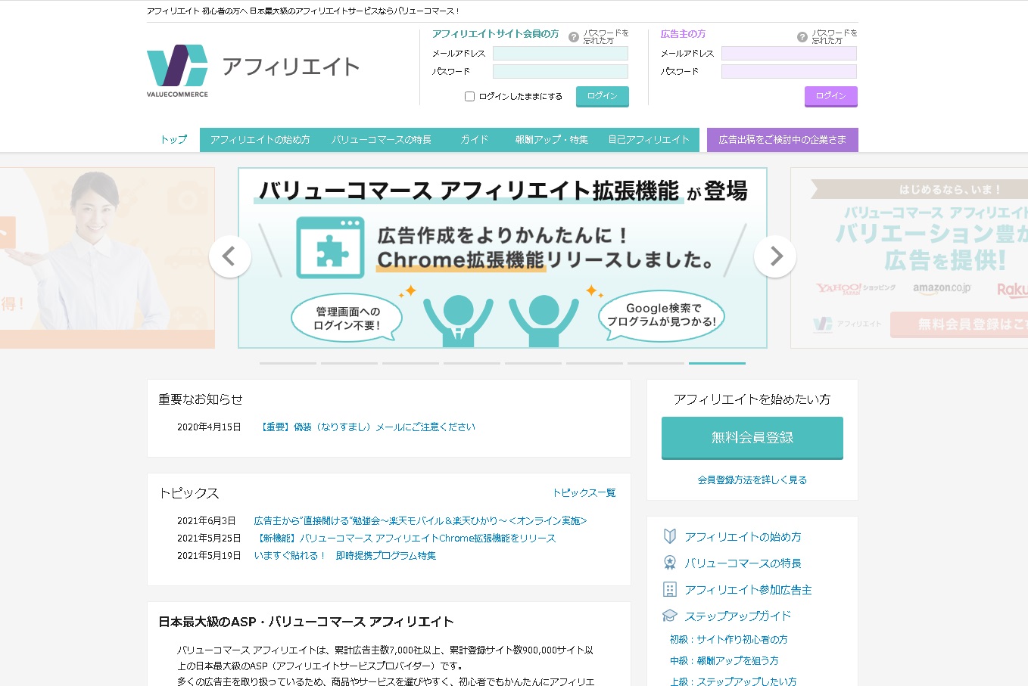Open トピックス一覧 link

pyautogui.click(x=584, y=492)
